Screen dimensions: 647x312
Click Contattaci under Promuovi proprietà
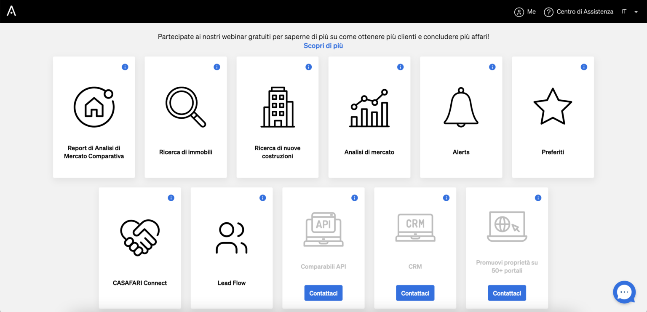tap(507, 293)
